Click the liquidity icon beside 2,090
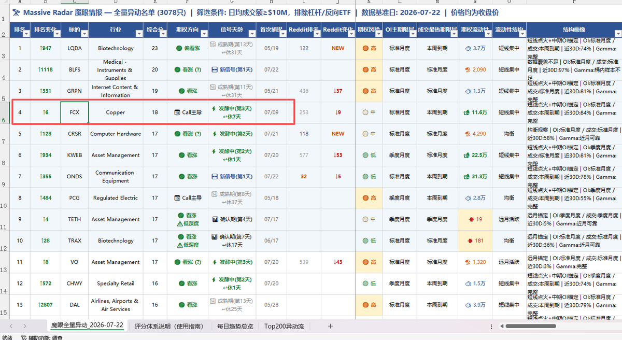The image size is (622, 340). 466,69
